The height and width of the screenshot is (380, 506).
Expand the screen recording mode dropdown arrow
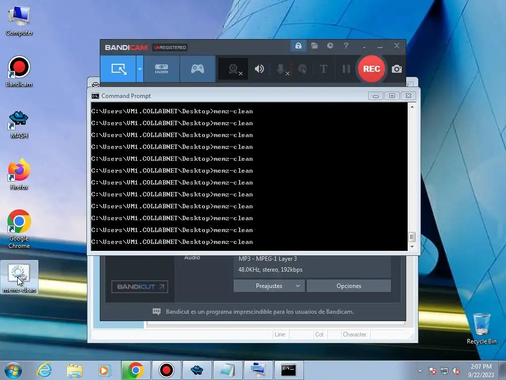[x=140, y=69]
